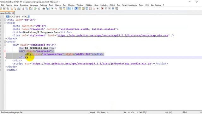The height and width of the screenshot is (114, 202).
Task: Click the synchronize vertical scrolling icon
Action: pyautogui.click(x=60, y=9)
